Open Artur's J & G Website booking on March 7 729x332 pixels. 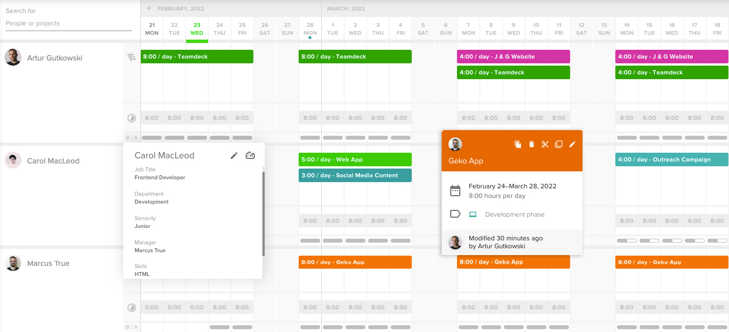(x=514, y=57)
